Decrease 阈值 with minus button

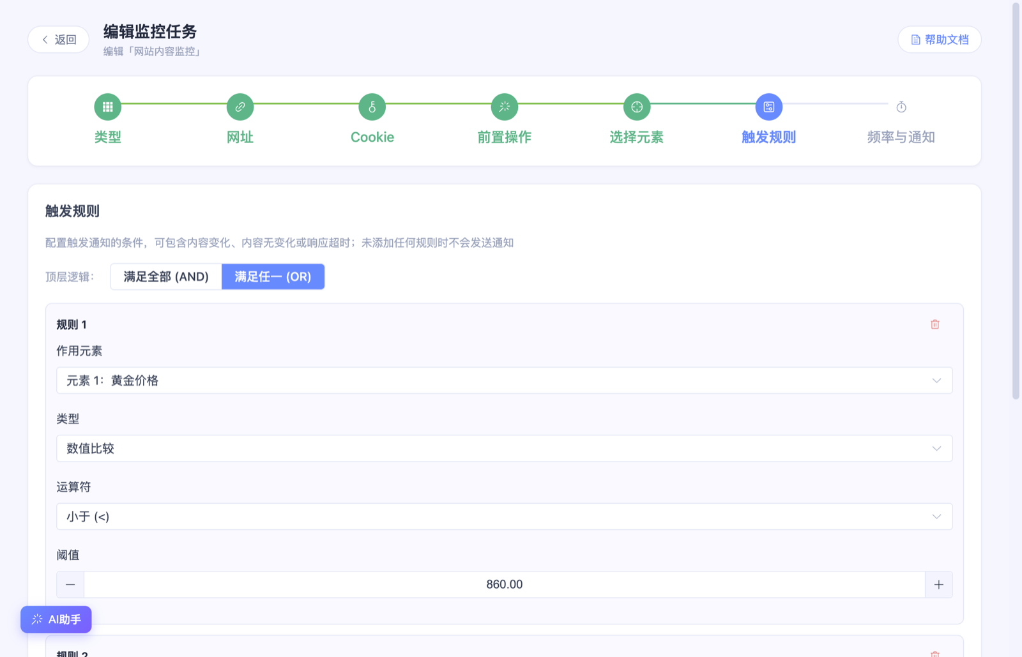[x=70, y=585]
